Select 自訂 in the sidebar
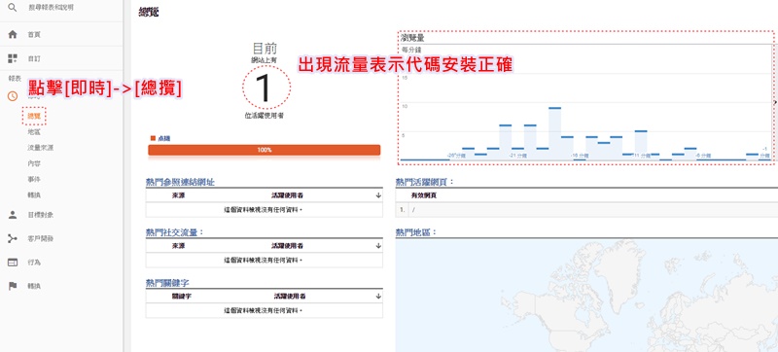 tap(34, 58)
